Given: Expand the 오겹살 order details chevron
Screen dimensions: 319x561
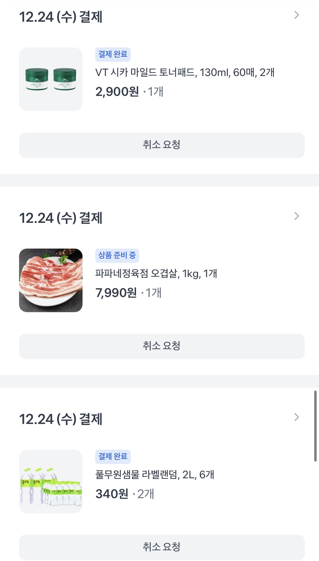Looking at the screenshot, I should [x=297, y=216].
